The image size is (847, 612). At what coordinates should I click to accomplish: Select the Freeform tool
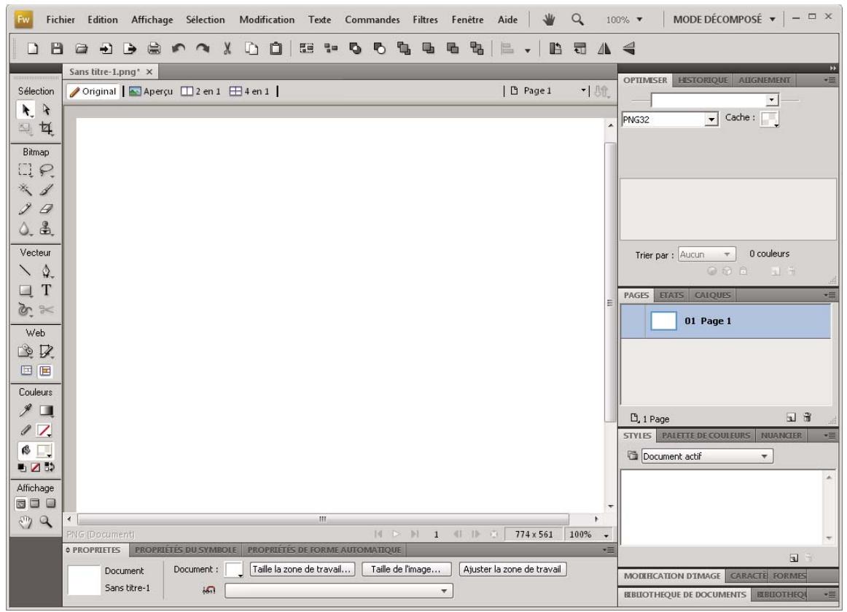(26, 310)
